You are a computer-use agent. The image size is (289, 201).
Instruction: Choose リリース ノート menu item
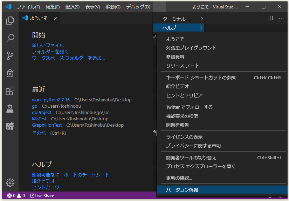pos(222,66)
